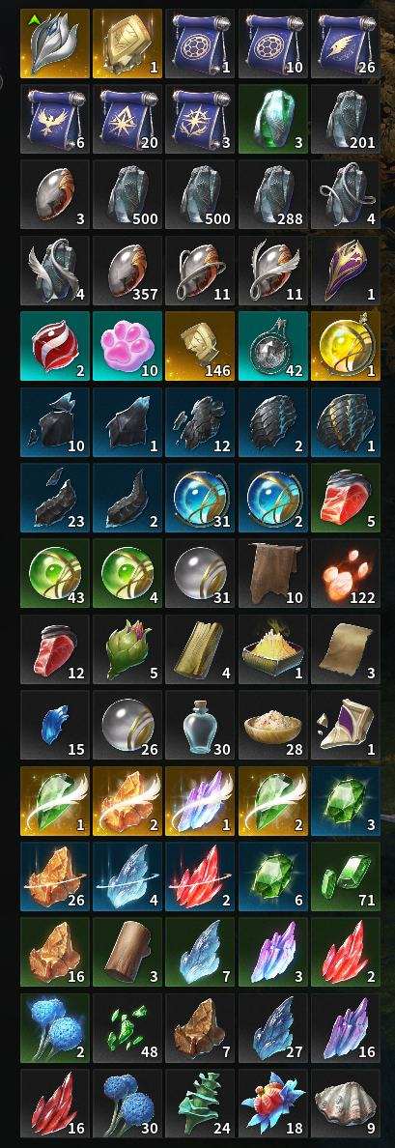Select the empty glass bottle with 30
395x1148 pixels.
(200, 725)
